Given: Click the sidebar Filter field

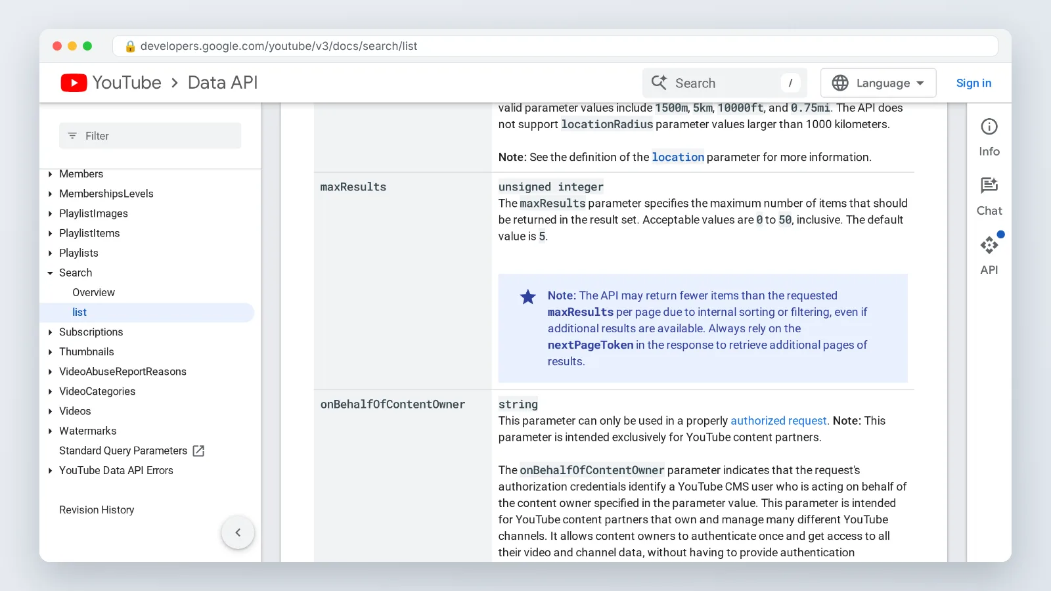Looking at the screenshot, I should [x=150, y=136].
